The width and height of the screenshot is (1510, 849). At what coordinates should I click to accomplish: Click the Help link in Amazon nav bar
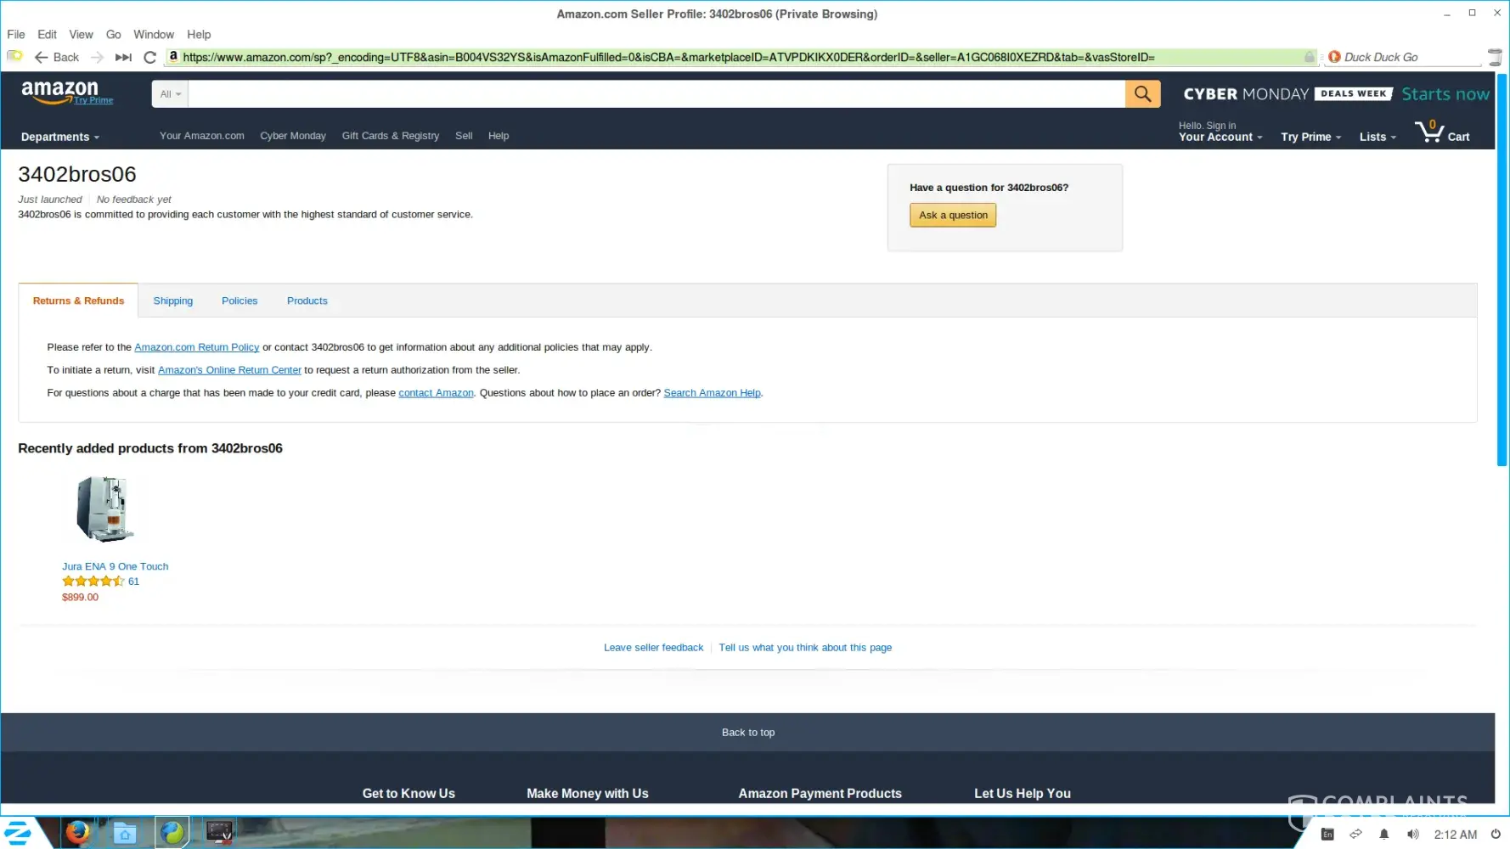499,136
